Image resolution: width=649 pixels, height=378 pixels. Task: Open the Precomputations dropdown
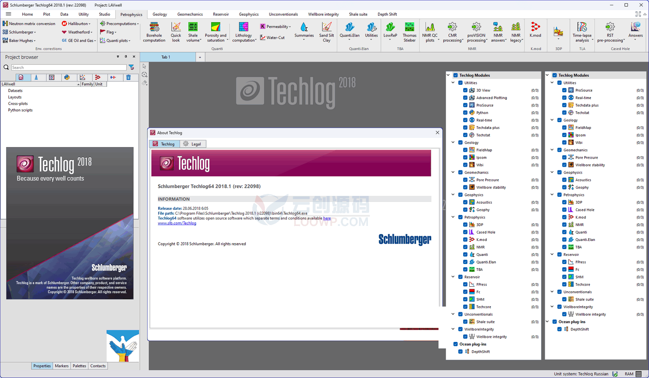point(120,24)
